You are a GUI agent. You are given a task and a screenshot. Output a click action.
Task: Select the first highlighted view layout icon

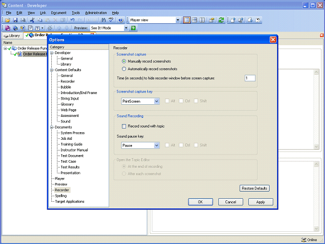coord(187,20)
